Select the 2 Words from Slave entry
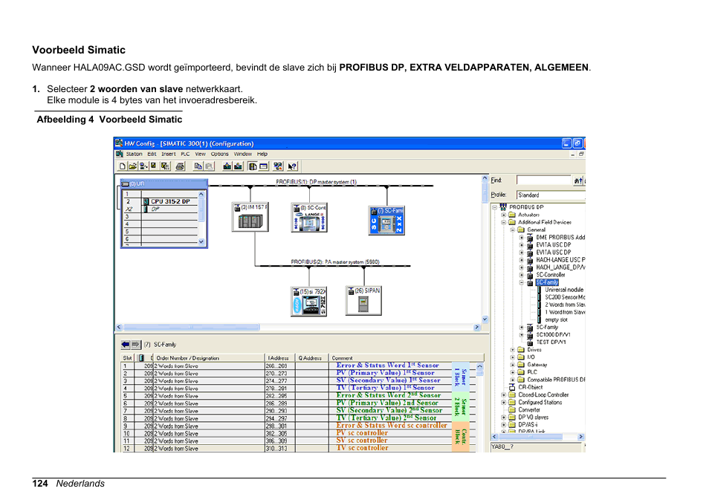Viewport: 709px width, 500px height. pos(564,305)
